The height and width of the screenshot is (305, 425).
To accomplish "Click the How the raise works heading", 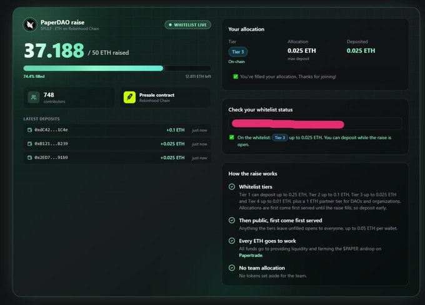I will click(x=252, y=173).
